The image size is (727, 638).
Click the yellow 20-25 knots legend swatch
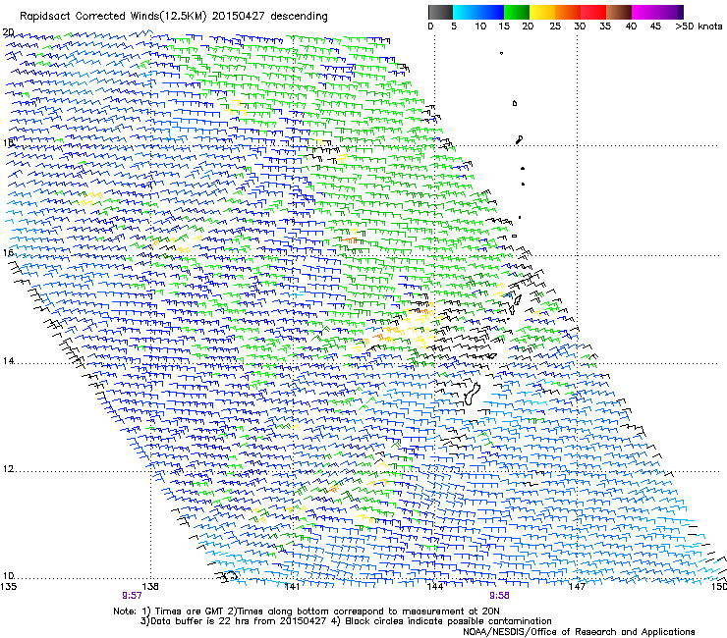tap(542, 12)
